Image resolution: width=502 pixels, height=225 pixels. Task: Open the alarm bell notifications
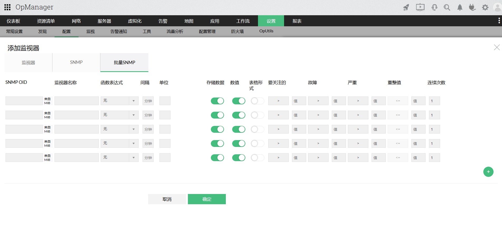pyautogui.click(x=460, y=7)
